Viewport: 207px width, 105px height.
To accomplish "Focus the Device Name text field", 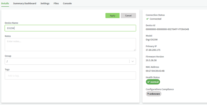I will click(x=70, y=28).
